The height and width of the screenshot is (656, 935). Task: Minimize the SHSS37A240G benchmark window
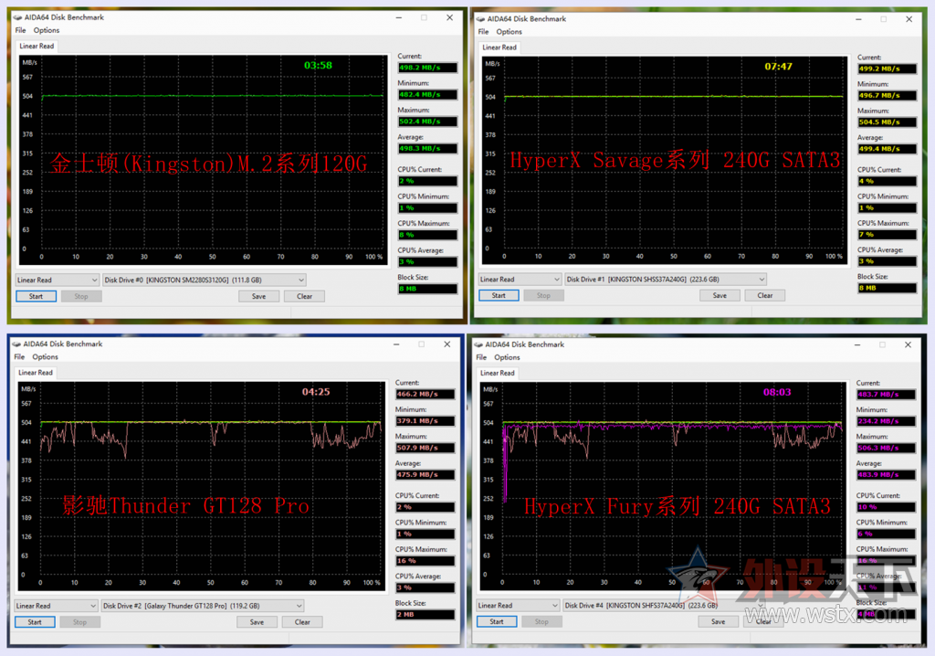pos(858,19)
